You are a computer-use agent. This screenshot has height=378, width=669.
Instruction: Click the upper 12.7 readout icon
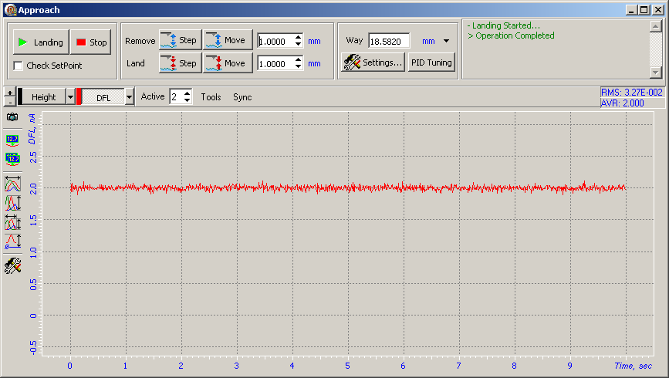point(12,140)
